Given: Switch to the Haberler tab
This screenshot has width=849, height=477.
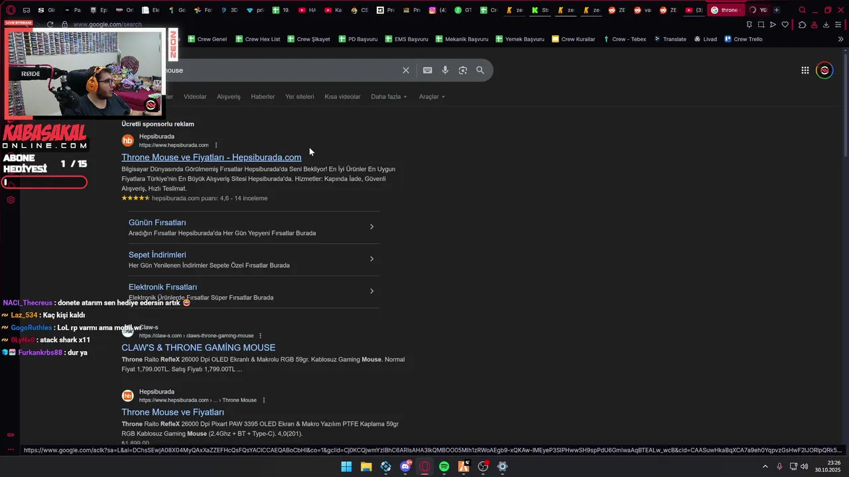Looking at the screenshot, I should click(263, 97).
